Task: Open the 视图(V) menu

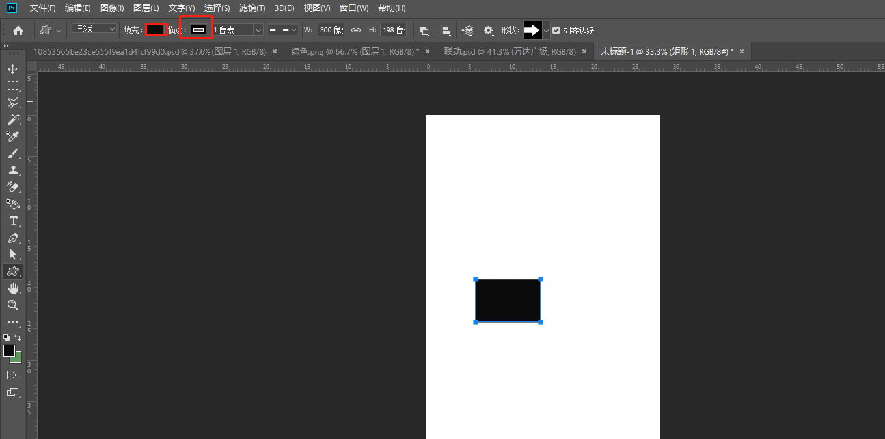Action: coord(317,8)
